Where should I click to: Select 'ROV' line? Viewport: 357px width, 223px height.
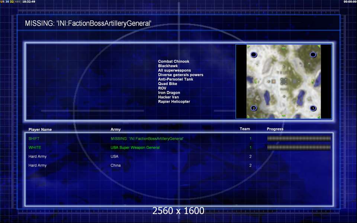(x=162, y=88)
